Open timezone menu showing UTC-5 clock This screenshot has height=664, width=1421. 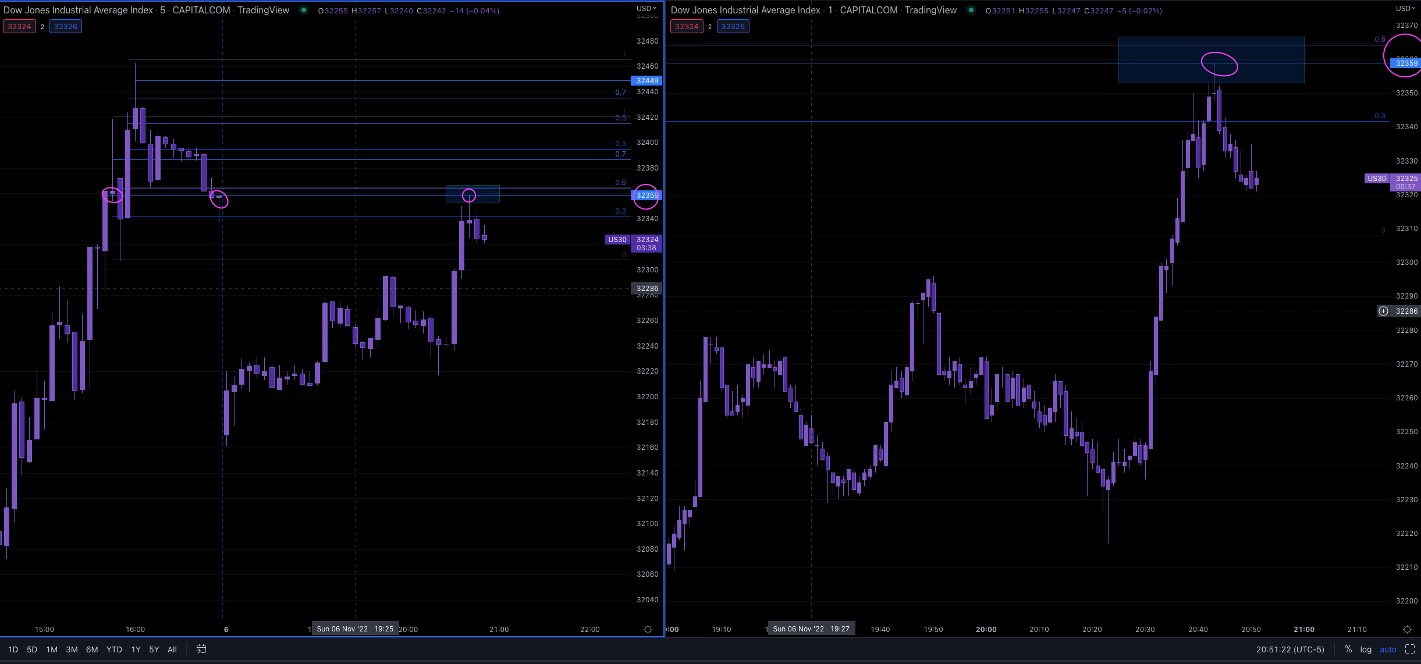pyautogui.click(x=1290, y=649)
